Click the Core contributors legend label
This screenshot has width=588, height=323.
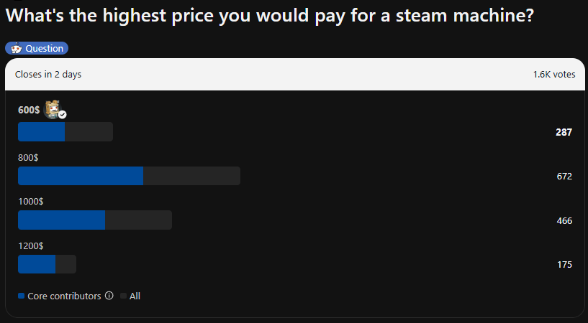pos(65,296)
